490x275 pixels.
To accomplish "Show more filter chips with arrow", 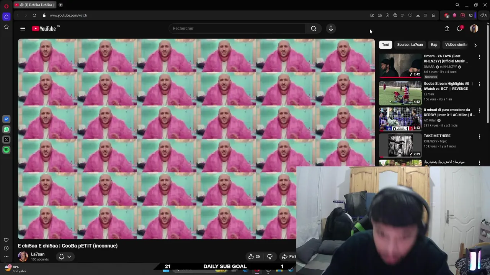I will click(475, 45).
